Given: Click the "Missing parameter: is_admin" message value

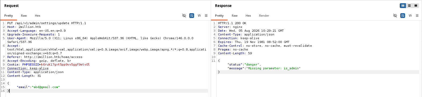Looking at the screenshot, I should (x=273, y=68).
